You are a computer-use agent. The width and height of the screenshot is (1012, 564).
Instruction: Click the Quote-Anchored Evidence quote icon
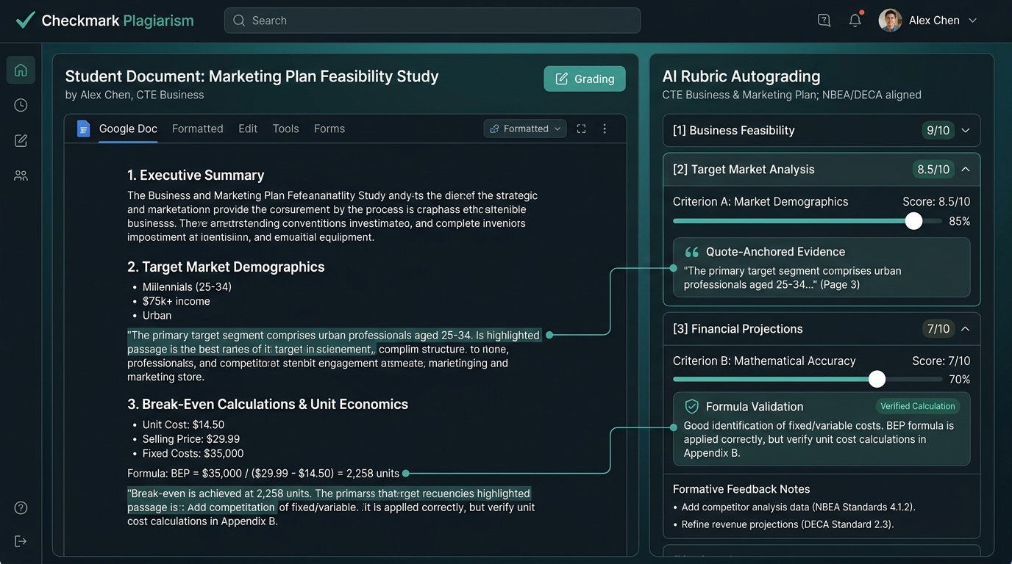pyautogui.click(x=691, y=252)
